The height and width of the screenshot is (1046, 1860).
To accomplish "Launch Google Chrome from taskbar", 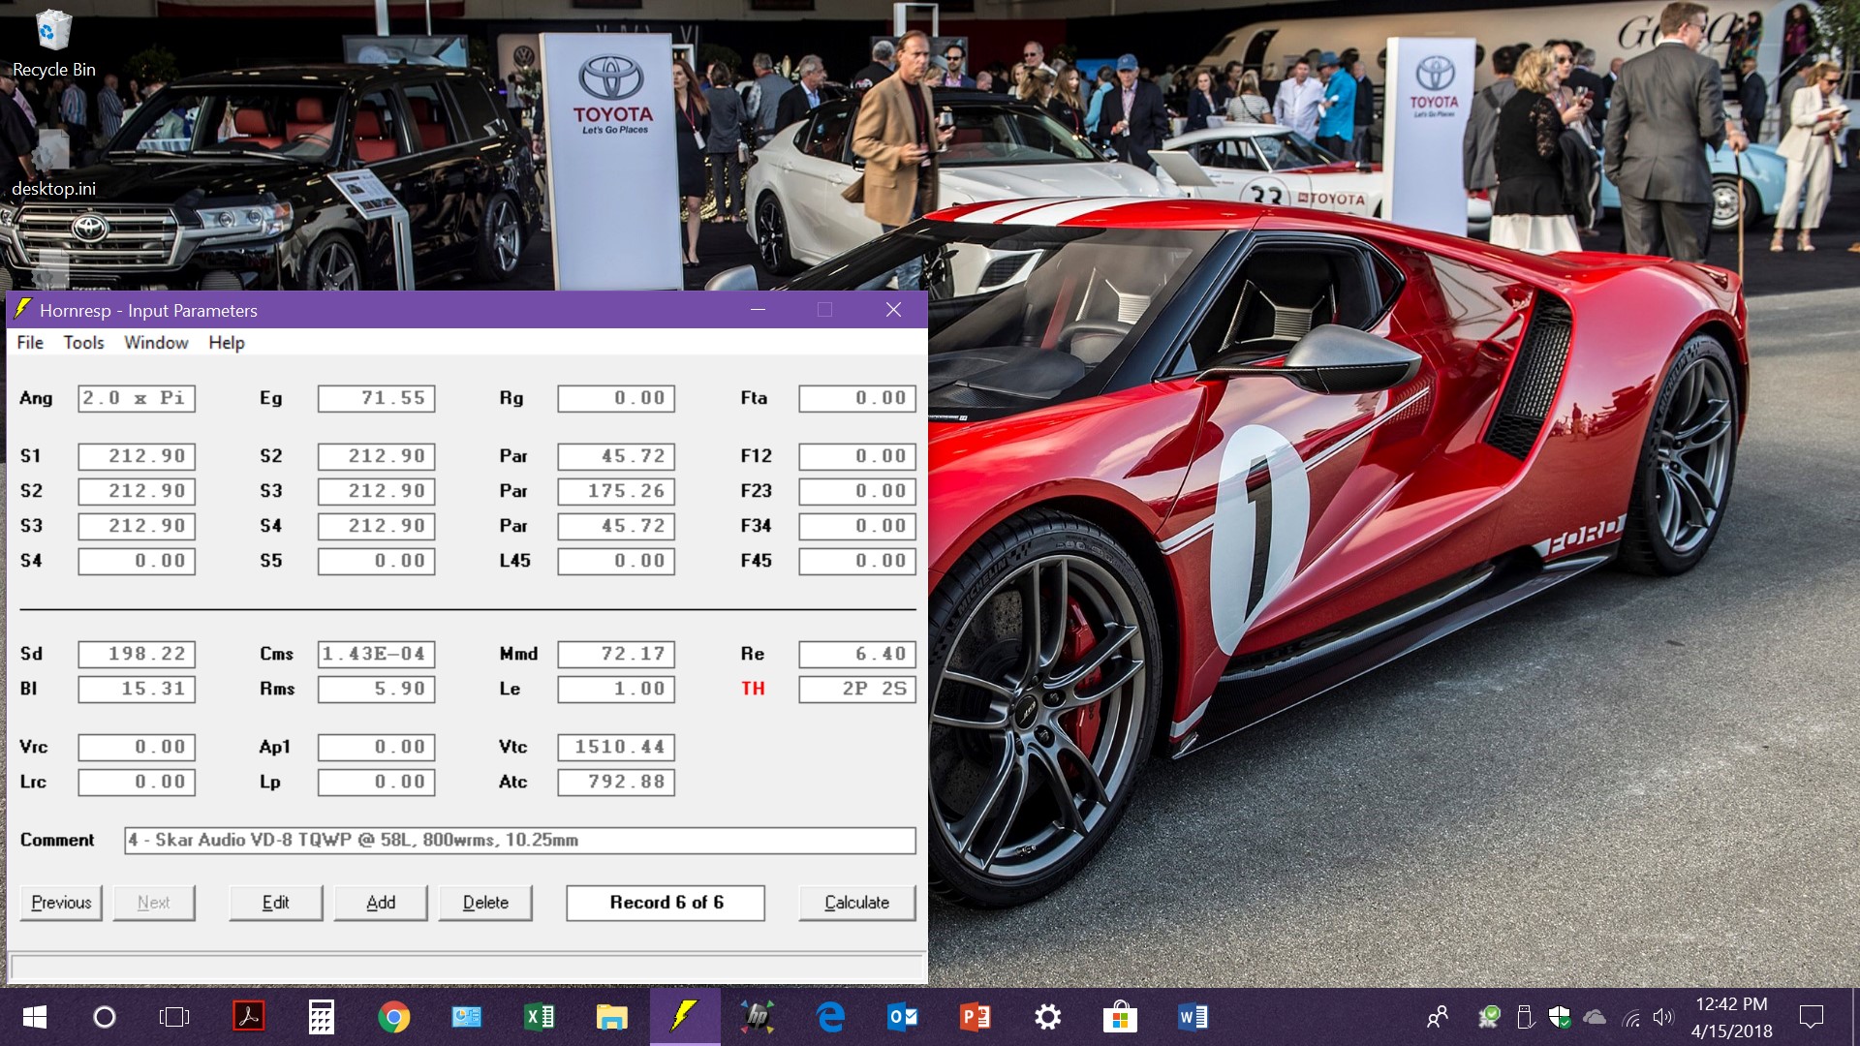I will pyautogui.click(x=394, y=1017).
